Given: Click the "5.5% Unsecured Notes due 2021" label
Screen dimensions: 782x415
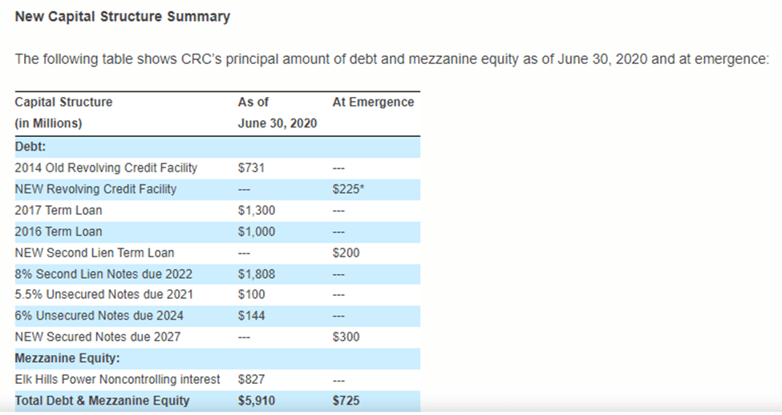Looking at the screenshot, I should [x=103, y=295].
